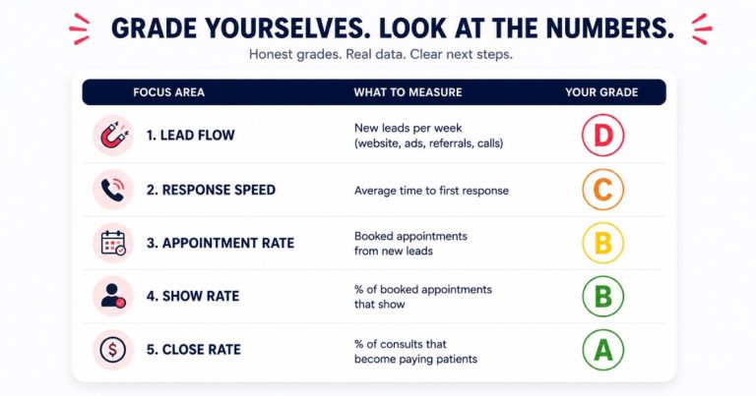Click the 2. RESPONSE SPEED label
The width and height of the screenshot is (756, 396).
tap(211, 190)
